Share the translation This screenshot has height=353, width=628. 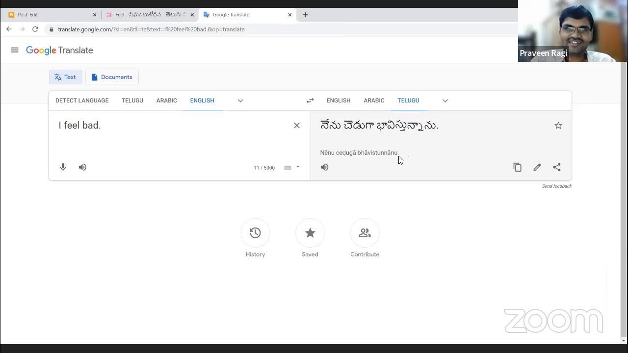point(557,167)
